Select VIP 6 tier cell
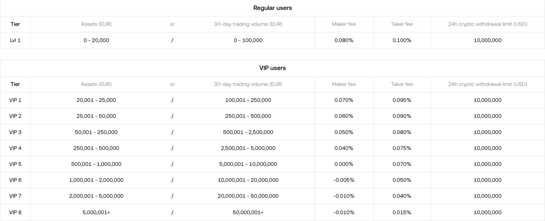545x221 pixels. [15, 180]
